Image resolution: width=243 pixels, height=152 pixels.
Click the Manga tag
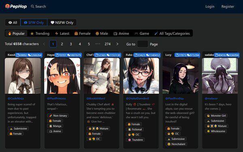55,126
